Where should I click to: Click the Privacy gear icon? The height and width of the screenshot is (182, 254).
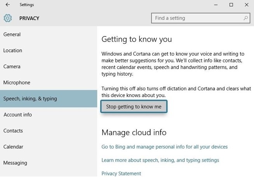8,18
